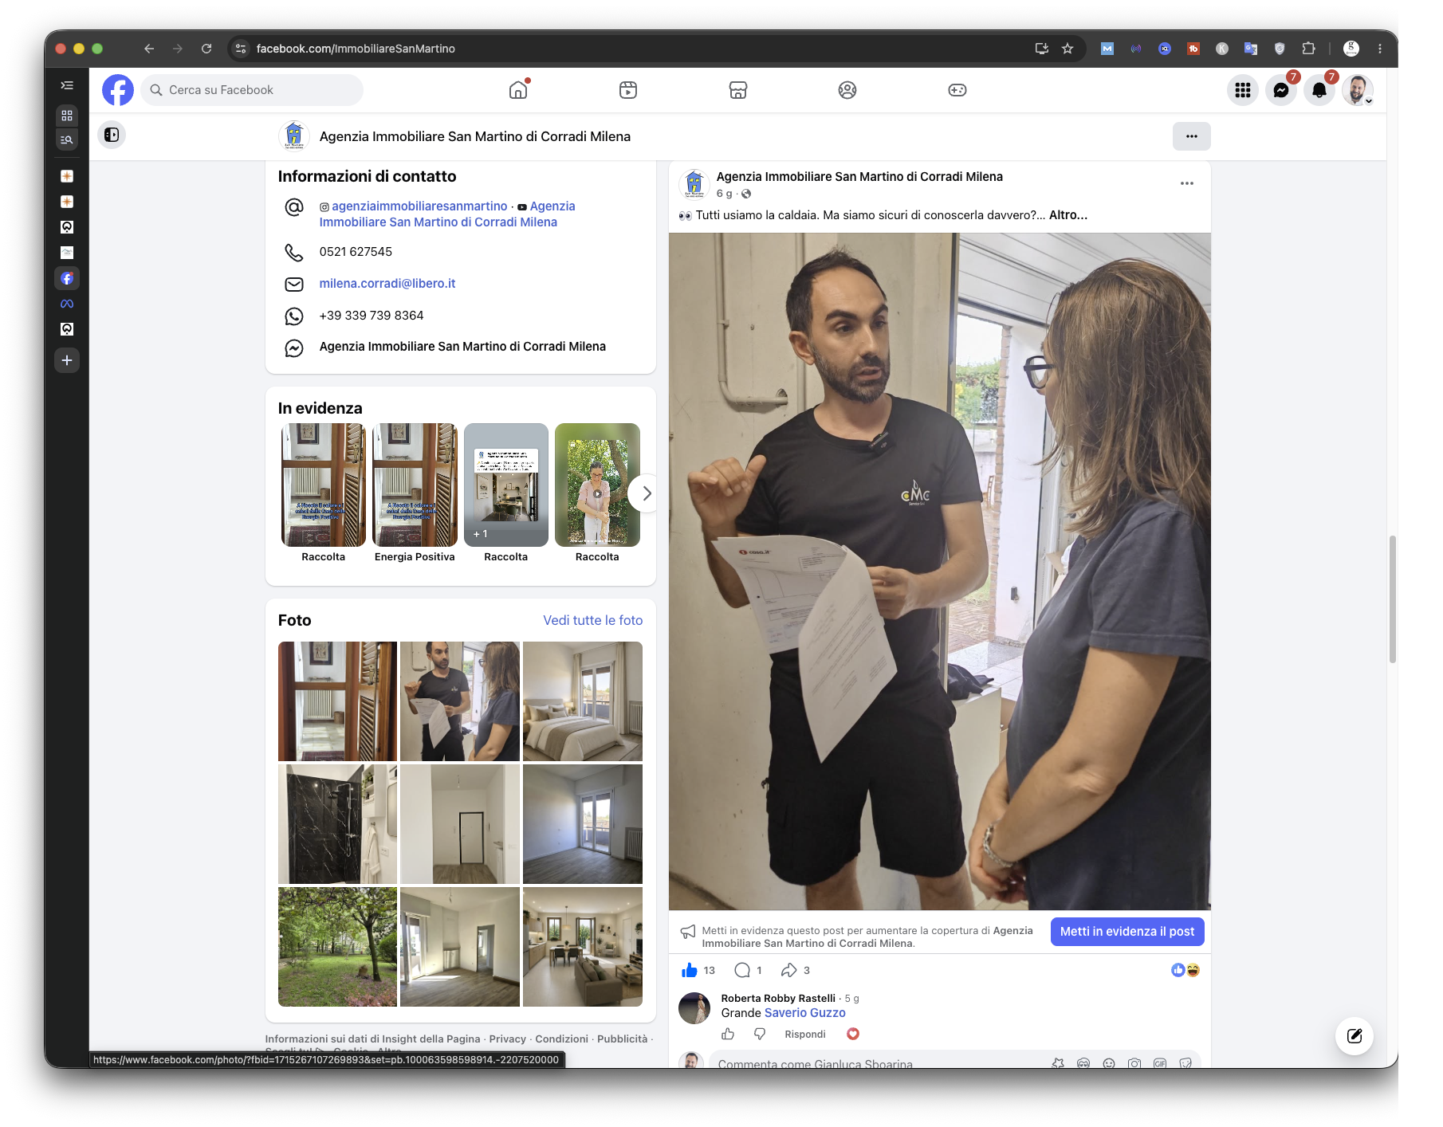Open page header avatar icon
1443x1127 pixels.
[294, 135]
